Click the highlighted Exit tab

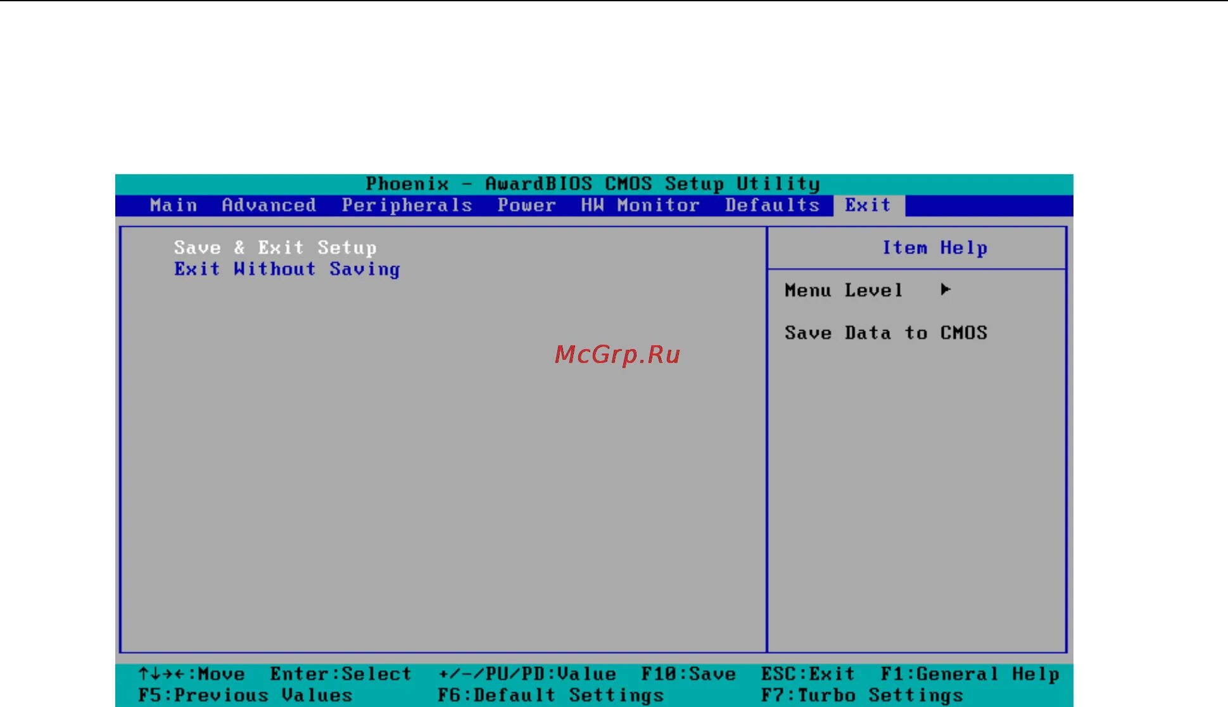point(868,205)
